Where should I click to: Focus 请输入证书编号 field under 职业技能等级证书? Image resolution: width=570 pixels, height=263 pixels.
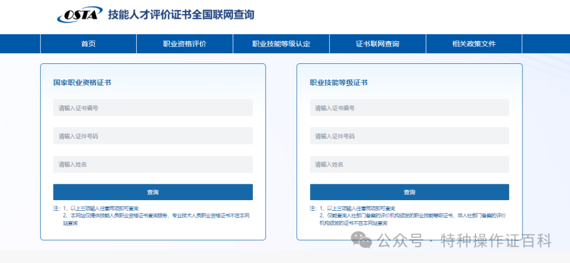click(410, 108)
